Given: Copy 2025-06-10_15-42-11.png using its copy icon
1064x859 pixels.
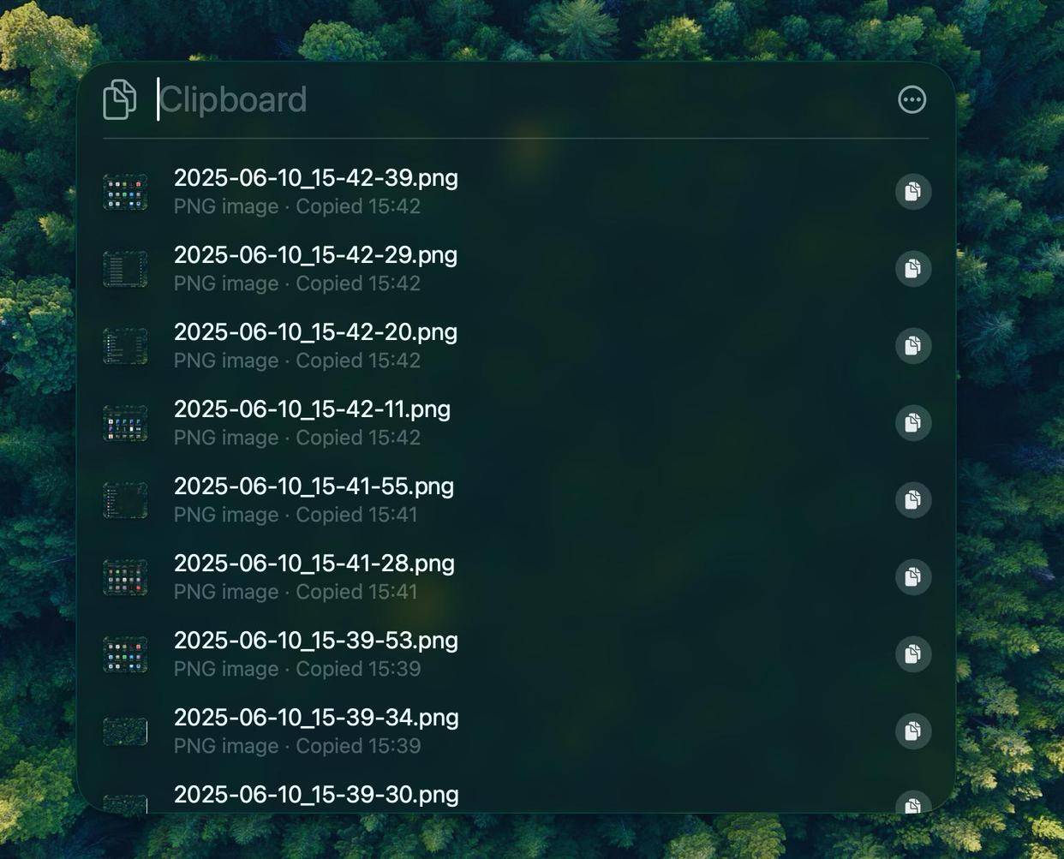Looking at the screenshot, I should coord(913,422).
